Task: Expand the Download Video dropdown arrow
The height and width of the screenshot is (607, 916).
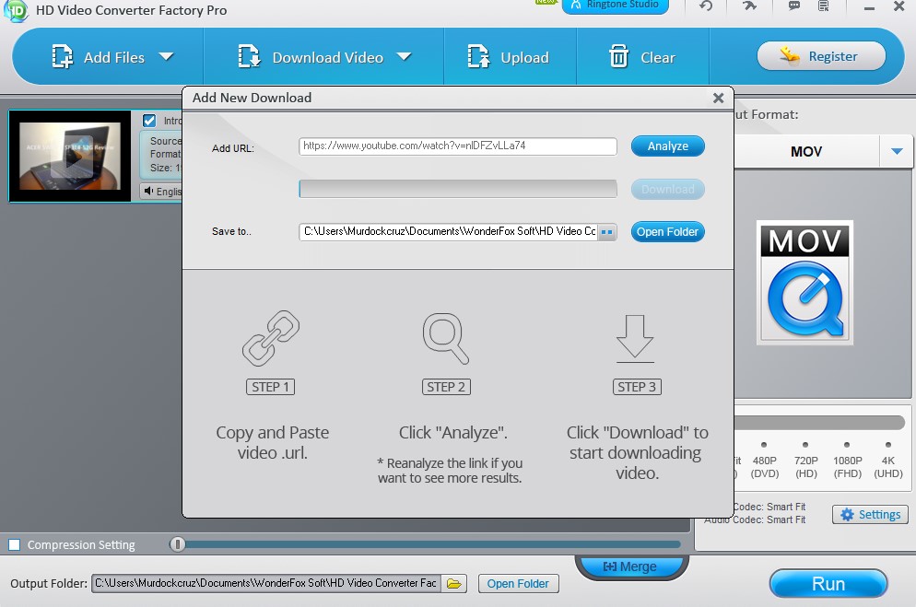Action: coord(404,56)
